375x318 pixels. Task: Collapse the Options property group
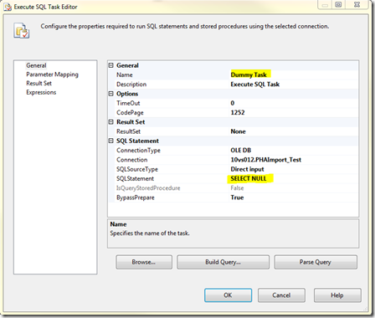pyautogui.click(x=111, y=94)
